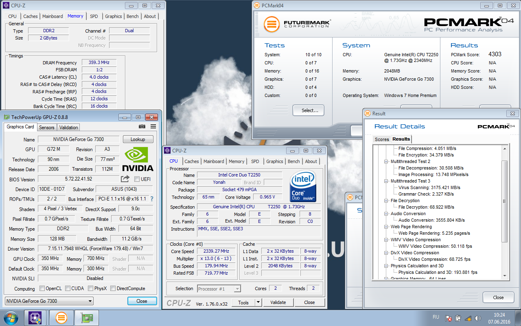Open the Tools dropdown arrow in CPU-Z
The height and width of the screenshot is (326, 521).
pyautogui.click(x=258, y=302)
